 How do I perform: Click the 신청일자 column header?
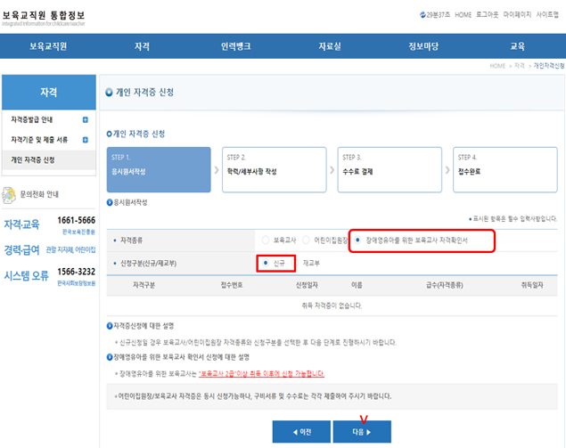(307, 285)
